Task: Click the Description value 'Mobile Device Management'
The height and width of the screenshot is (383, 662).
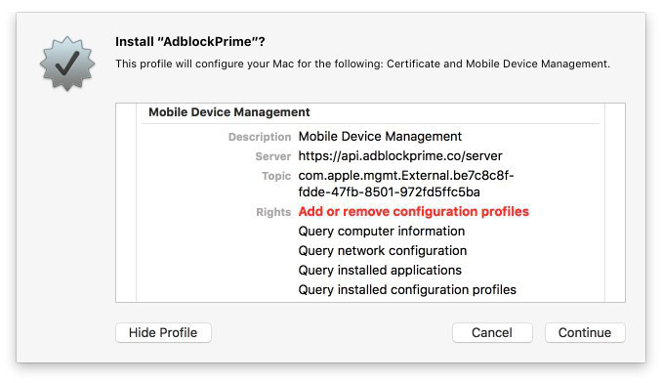Action: click(x=380, y=137)
